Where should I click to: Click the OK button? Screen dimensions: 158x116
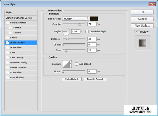pos(142,12)
